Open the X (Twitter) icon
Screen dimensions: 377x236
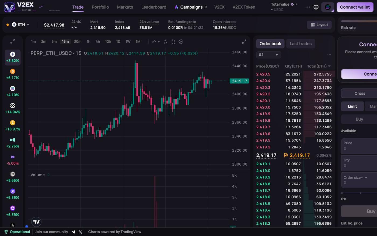click(81, 232)
